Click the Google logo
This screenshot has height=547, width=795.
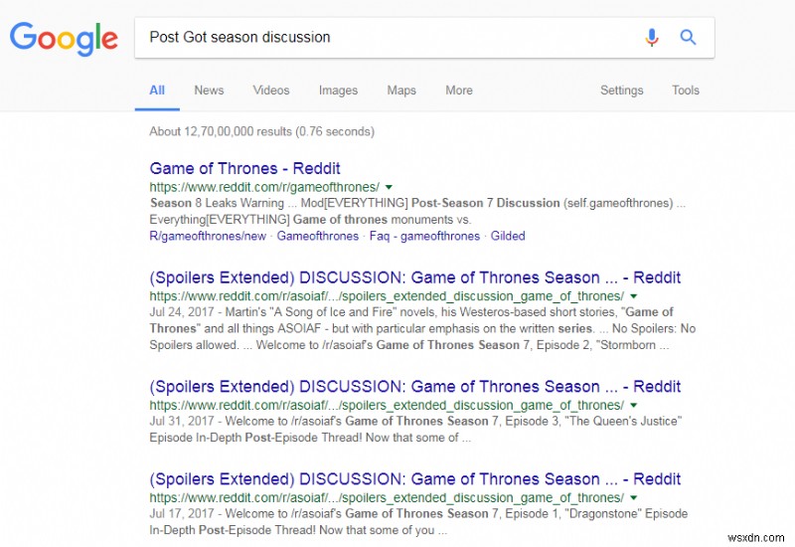pyautogui.click(x=64, y=38)
